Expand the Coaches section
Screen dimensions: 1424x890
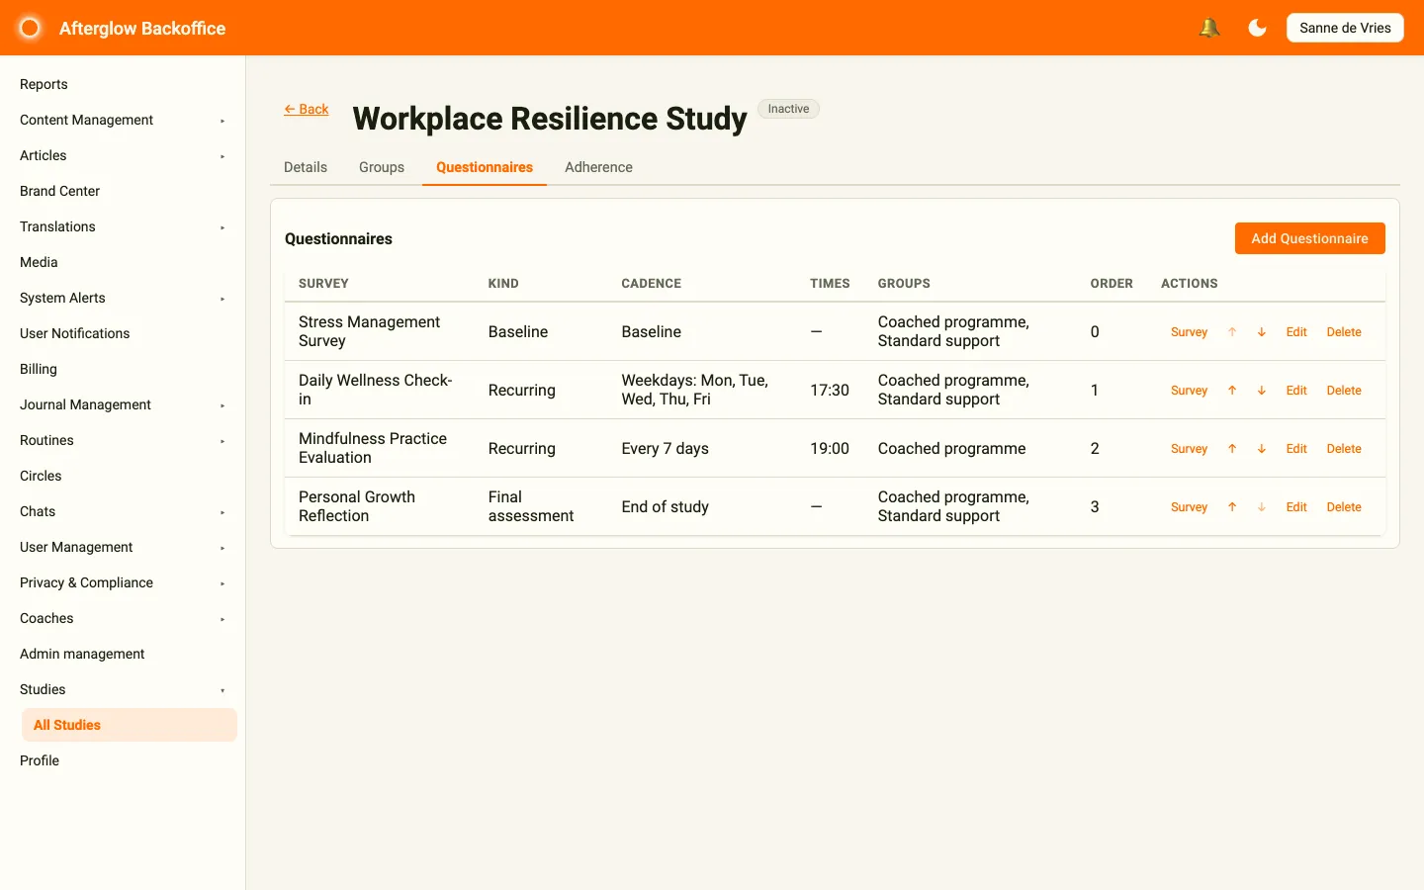(123, 618)
